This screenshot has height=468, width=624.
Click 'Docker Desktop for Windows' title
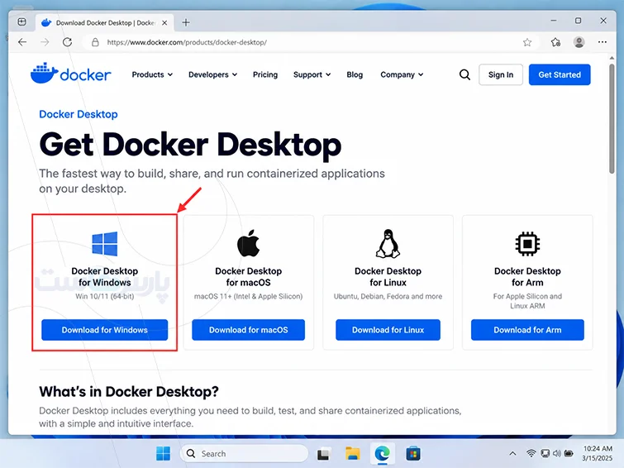point(105,276)
